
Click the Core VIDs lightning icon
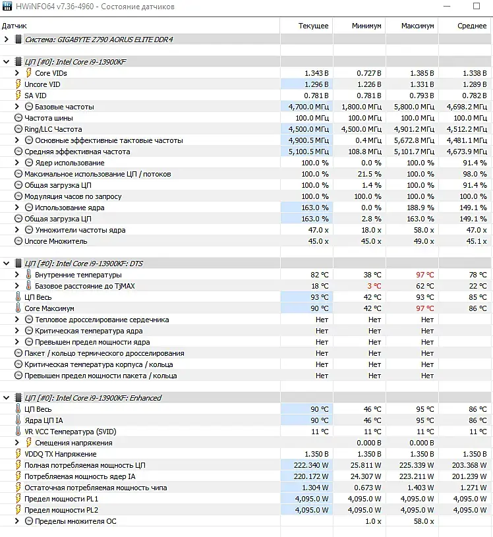29,72
